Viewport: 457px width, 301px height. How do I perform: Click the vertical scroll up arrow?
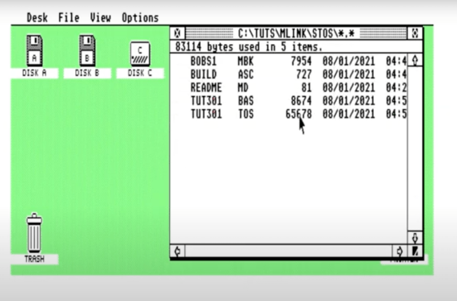pyautogui.click(x=415, y=60)
